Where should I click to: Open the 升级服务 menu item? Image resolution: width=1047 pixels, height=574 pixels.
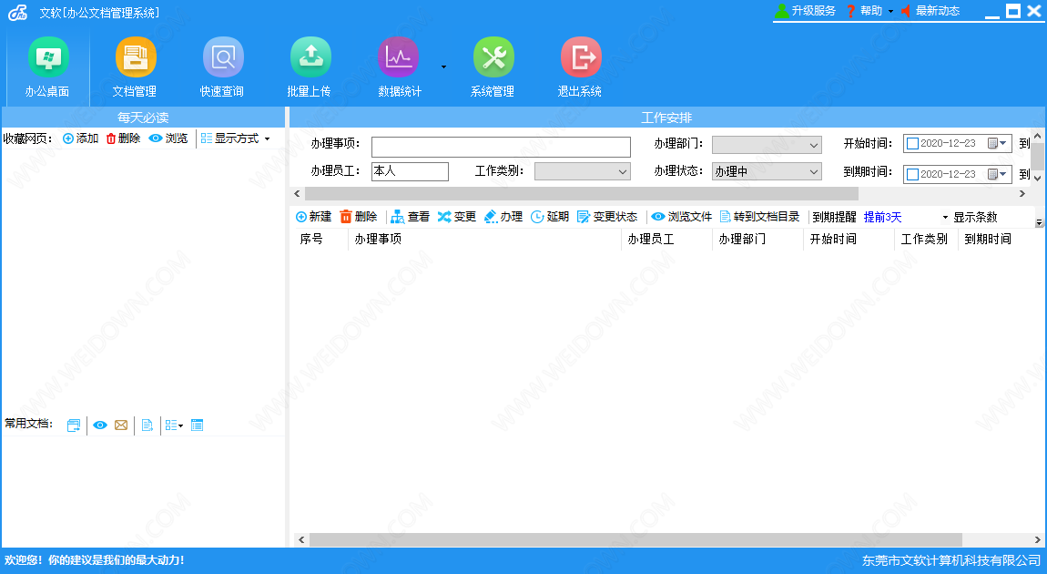click(x=806, y=11)
